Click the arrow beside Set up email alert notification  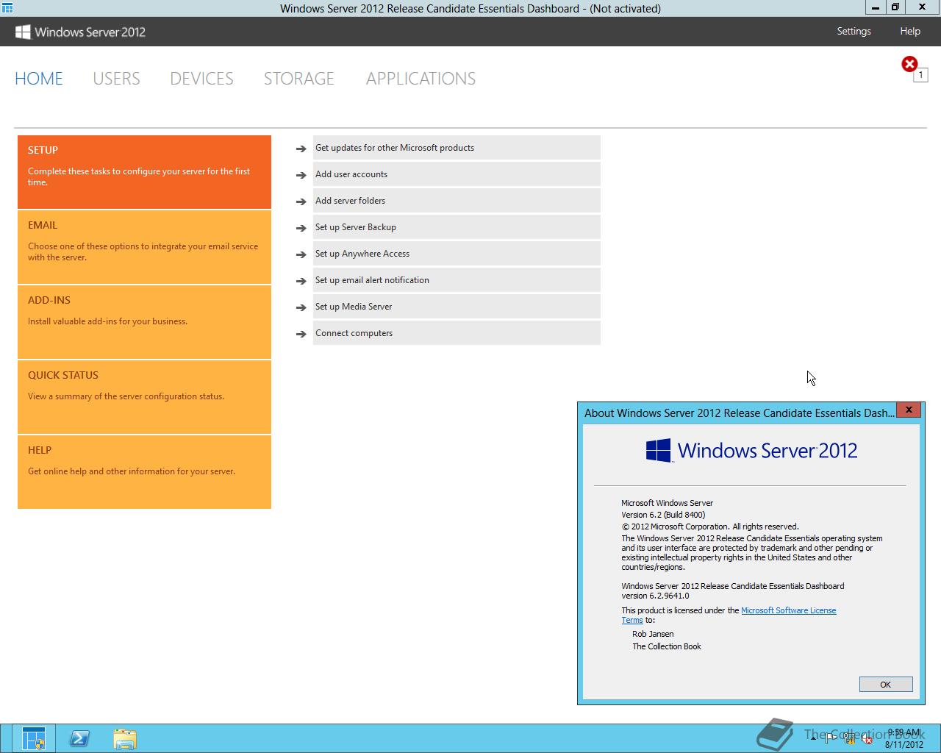click(301, 281)
